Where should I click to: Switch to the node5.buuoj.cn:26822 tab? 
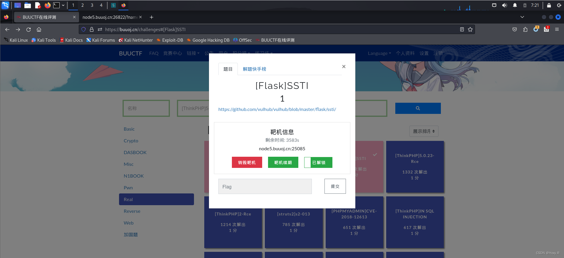pyautogui.click(x=110, y=17)
